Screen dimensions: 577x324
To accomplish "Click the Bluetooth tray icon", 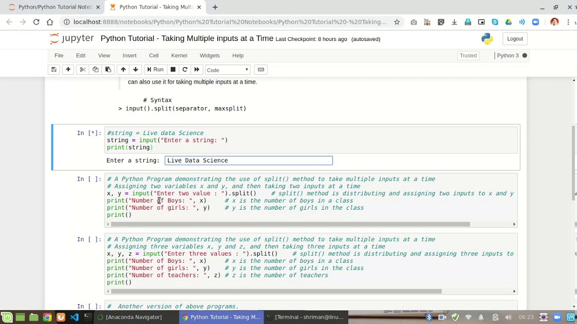I will pos(429,317).
